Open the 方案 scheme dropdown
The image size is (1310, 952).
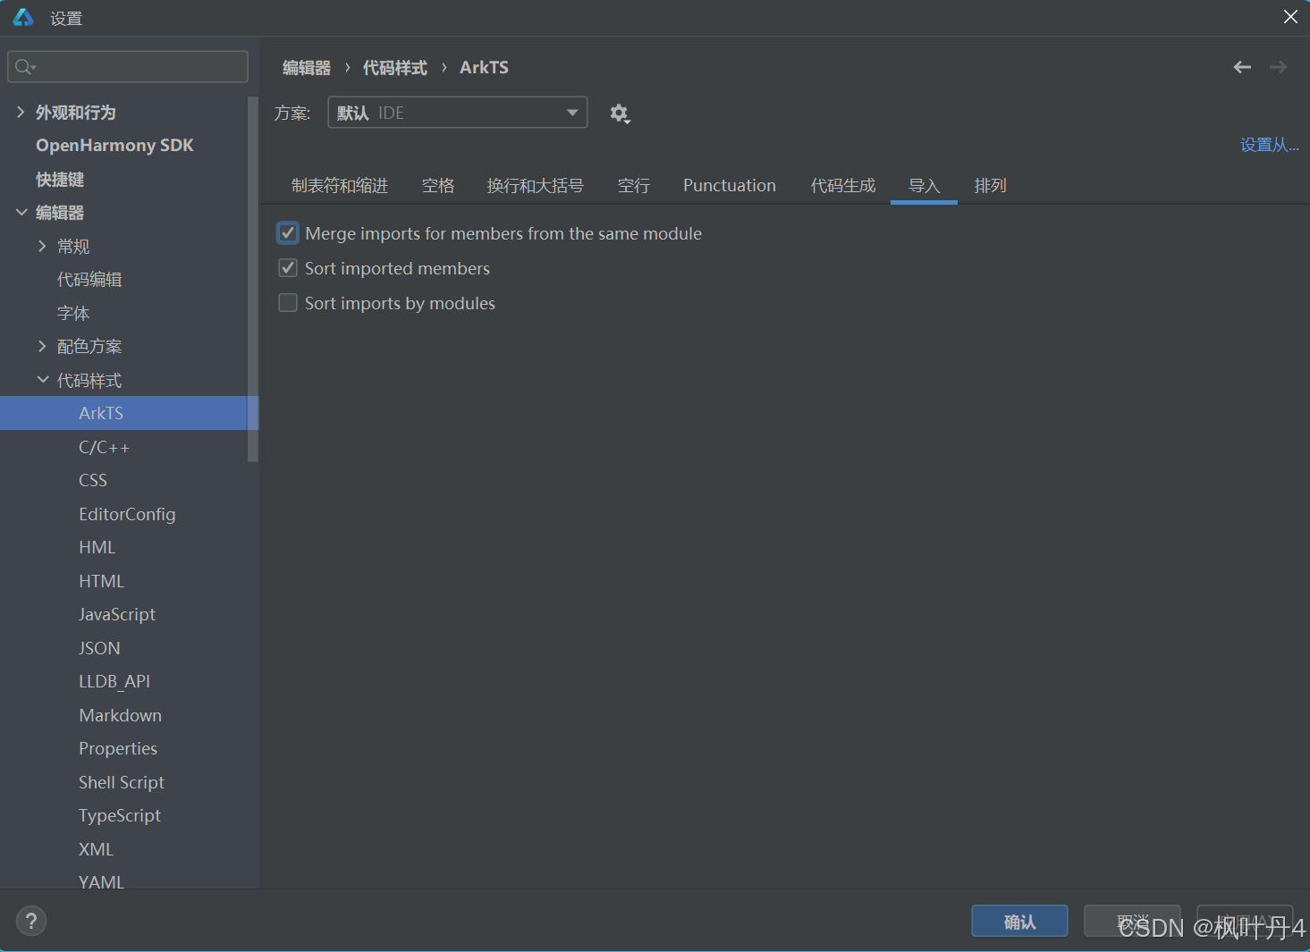click(x=458, y=113)
